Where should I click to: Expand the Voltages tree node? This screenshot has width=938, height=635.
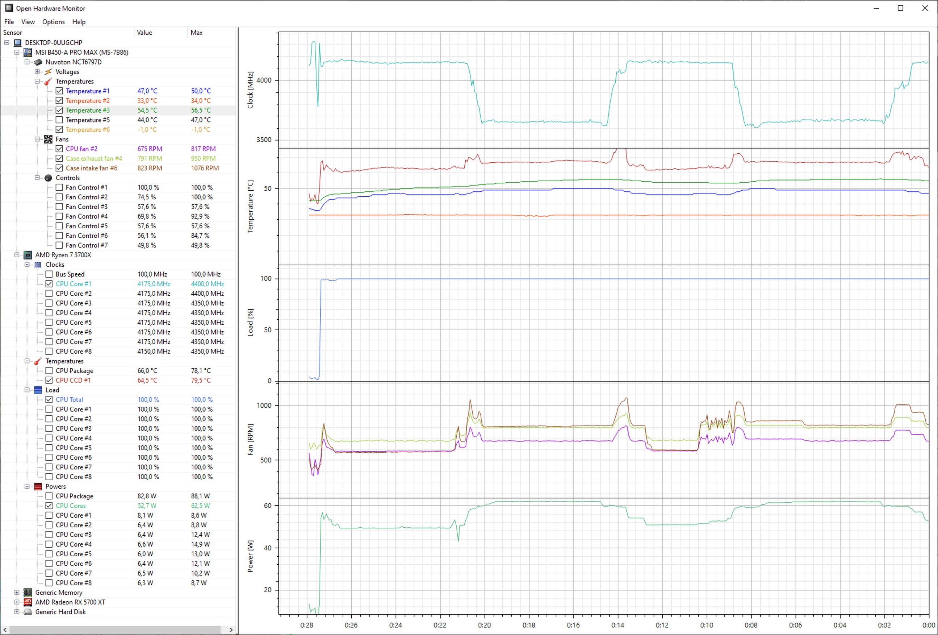pyautogui.click(x=37, y=71)
